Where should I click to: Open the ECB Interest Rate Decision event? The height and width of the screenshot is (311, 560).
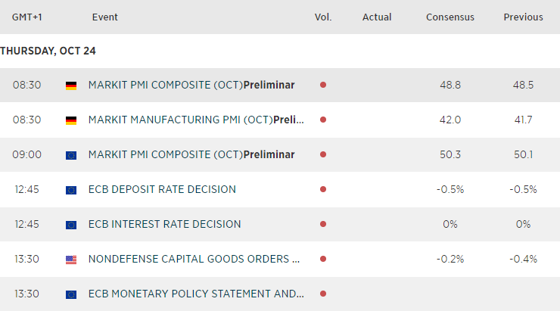pos(164,224)
